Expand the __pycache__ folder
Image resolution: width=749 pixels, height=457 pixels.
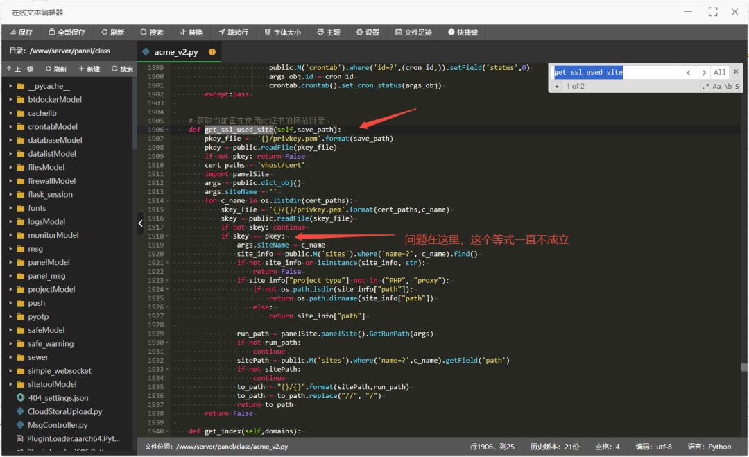point(10,86)
